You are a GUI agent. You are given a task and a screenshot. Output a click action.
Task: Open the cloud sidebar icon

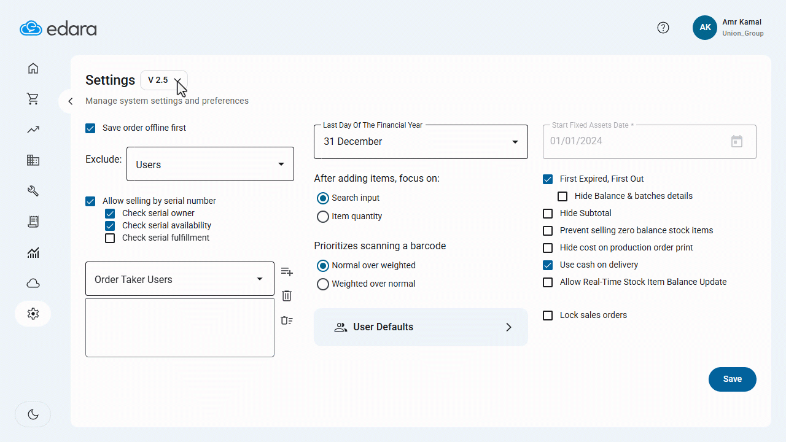(x=33, y=283)
